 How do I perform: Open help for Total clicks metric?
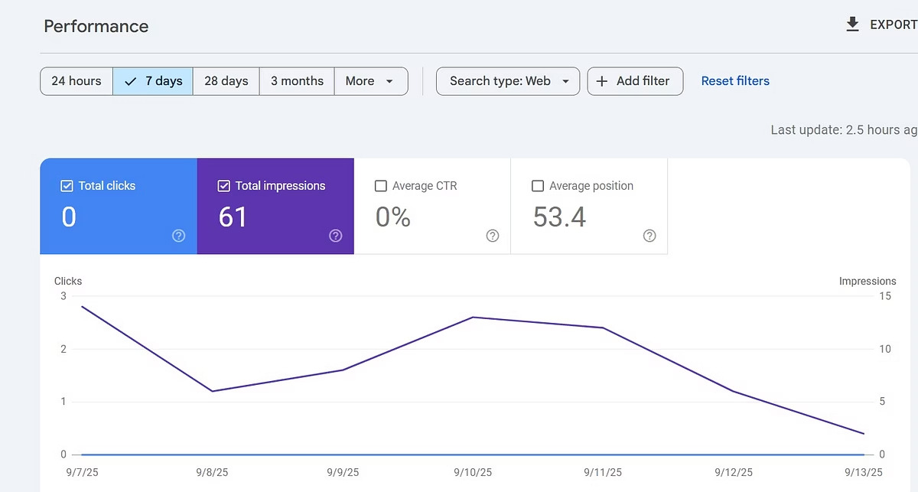click(179, 236)
